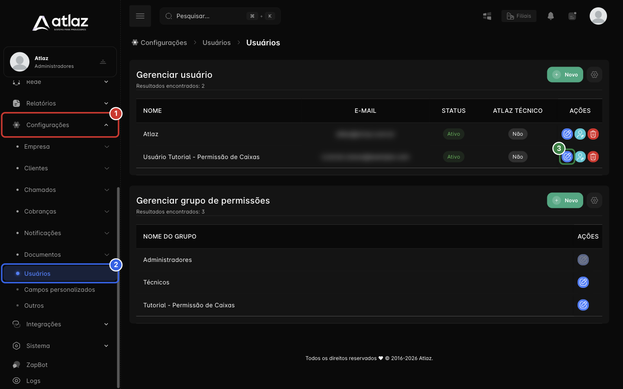The height and width of the screenshot is (389, 623).
Task: Open the Atlaz Administradores account card
Action: (x=60, y=62)
